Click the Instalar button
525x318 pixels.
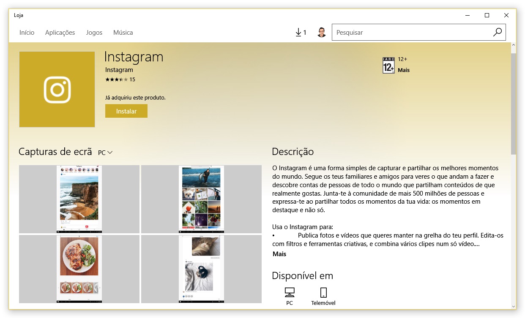(x=126, y=111)
